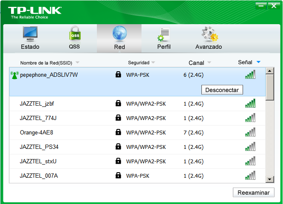Close the TP-LINK utility window
The height and width of the screenshot is (204, 283).
click(274, 6)
